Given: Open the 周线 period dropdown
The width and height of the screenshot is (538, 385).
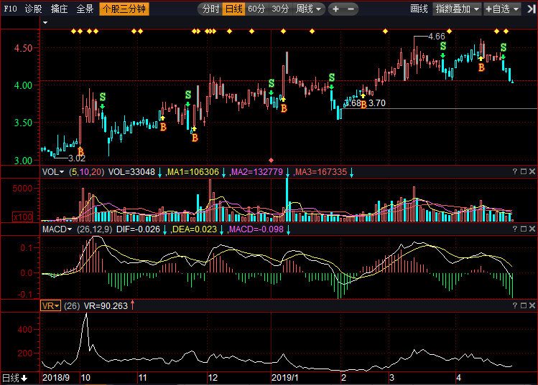Looking at the screenshot, I should tap(308, 9).
